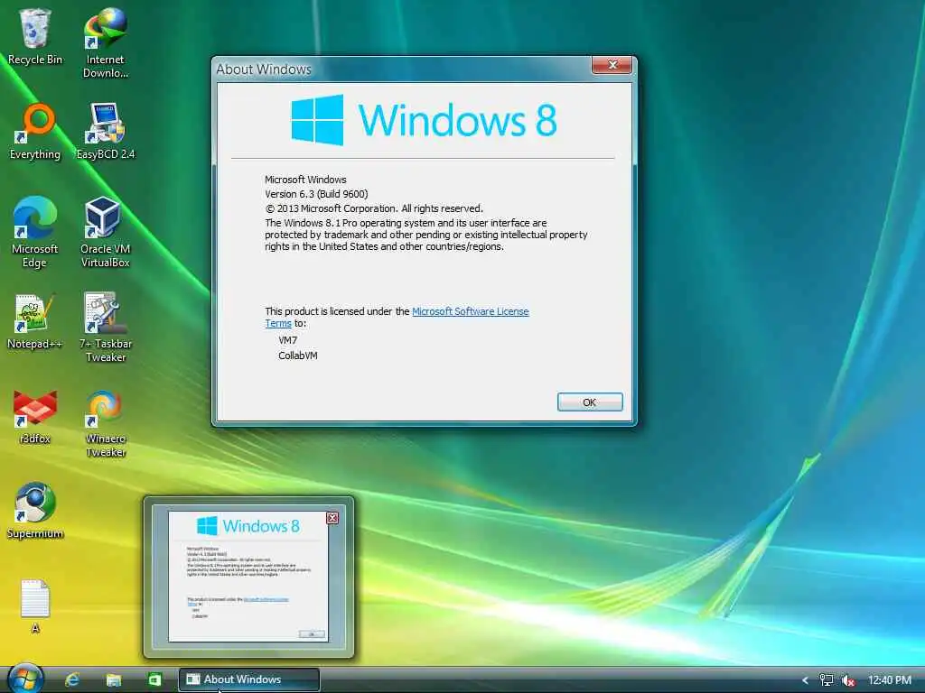
Task: Show hidden tray icons arrow
Action: click(805, 680)
